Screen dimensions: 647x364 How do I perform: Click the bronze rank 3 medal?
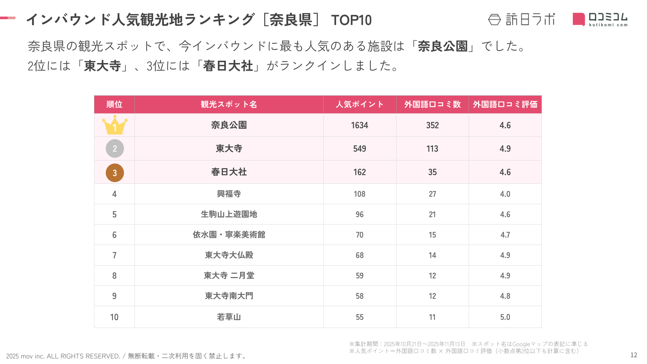[x=115, y=173]
